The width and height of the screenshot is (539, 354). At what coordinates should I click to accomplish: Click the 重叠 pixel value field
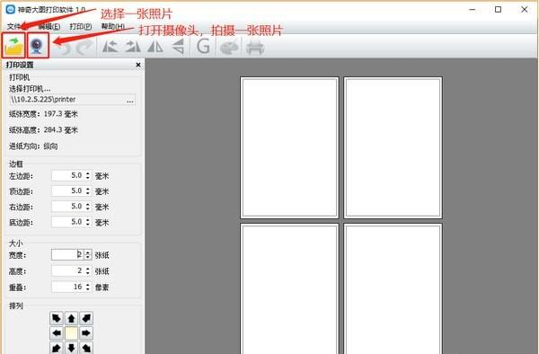[67, 287]
